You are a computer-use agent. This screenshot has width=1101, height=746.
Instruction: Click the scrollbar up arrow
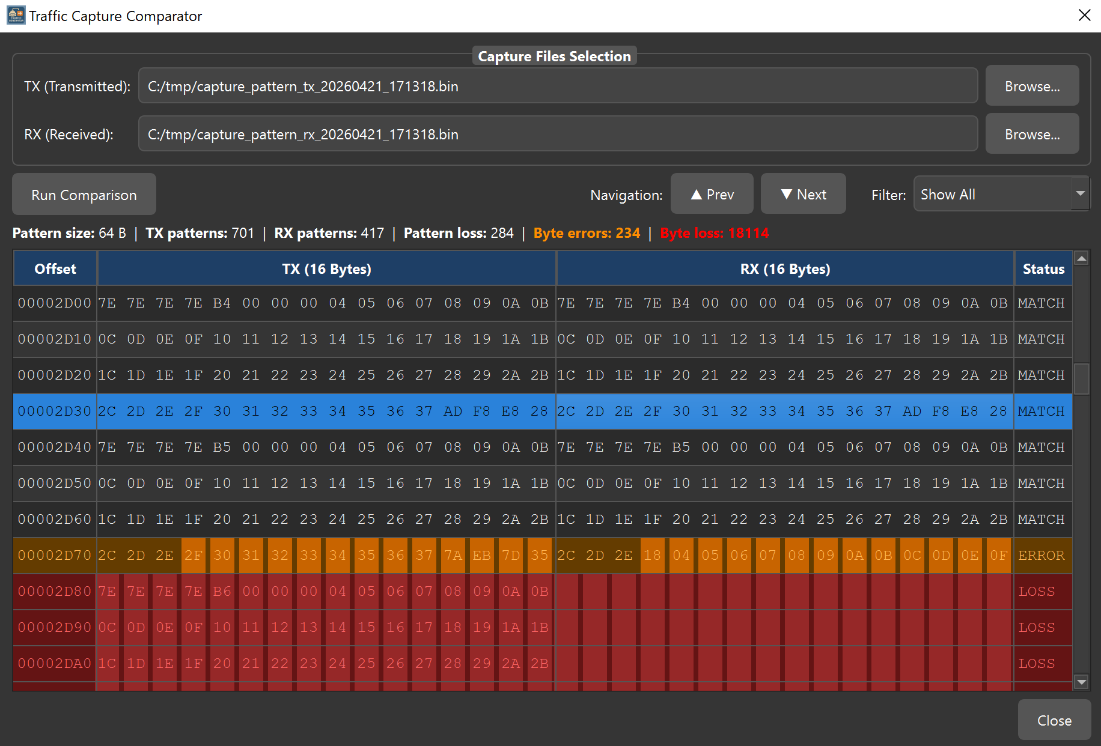[x=1082, y=259]
